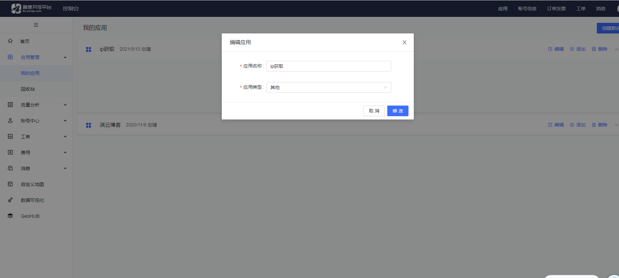Click edit pencil icon in ip获取 row
Viewport: 619px width, 278px height.
click(x=550, y=49)
